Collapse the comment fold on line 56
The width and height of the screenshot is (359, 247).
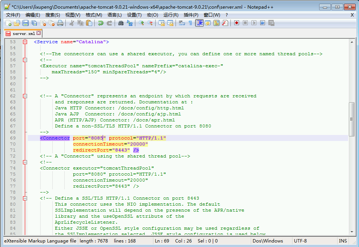(x=25, y=60)
